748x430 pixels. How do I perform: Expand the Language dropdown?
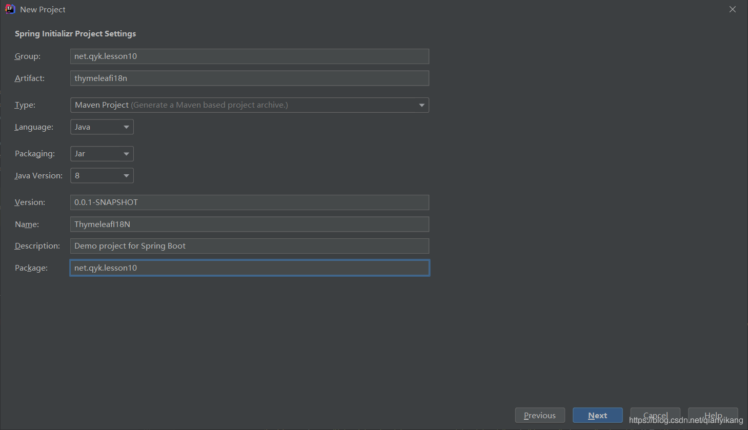[102, 127]
